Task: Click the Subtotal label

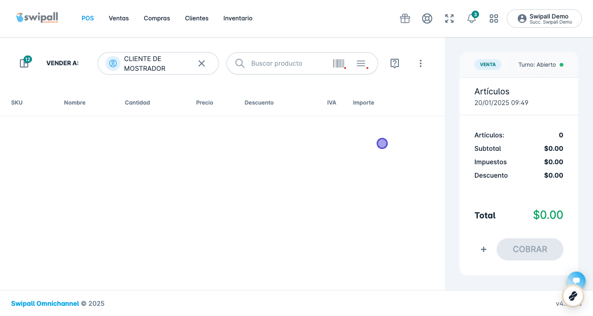Action: [488, 149]
